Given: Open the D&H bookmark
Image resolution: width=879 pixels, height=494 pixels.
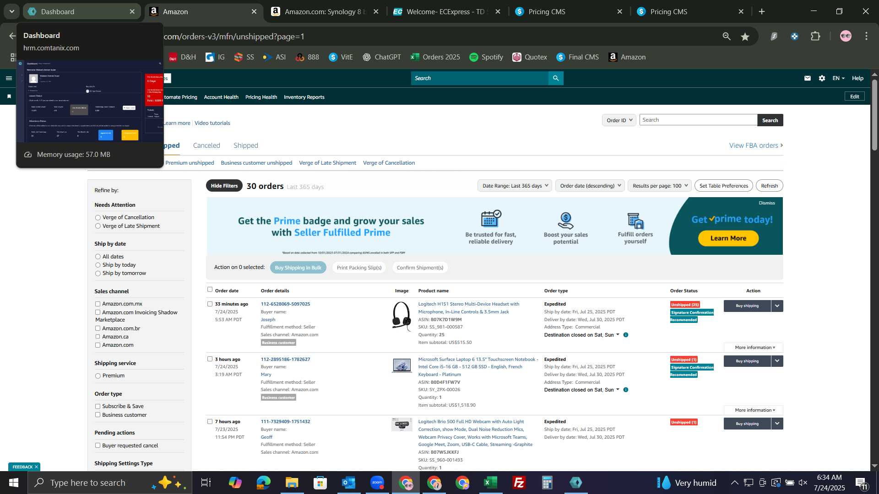Looking at the screenshot, I should pyautogui.click(x=182, y=57).
